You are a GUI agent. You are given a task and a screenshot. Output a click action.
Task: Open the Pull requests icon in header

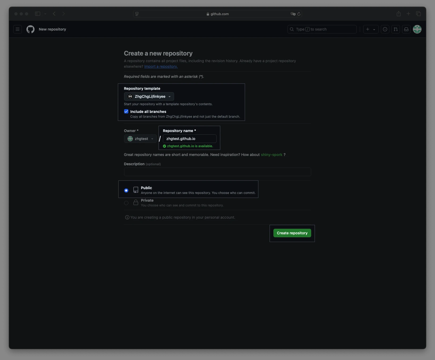396,29
